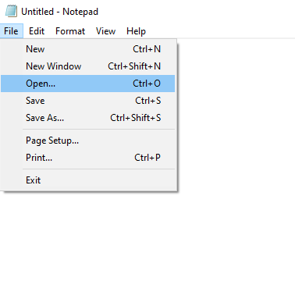Choose New from the File menu
This screenshot has width=295, height=299.
point(88,49)
